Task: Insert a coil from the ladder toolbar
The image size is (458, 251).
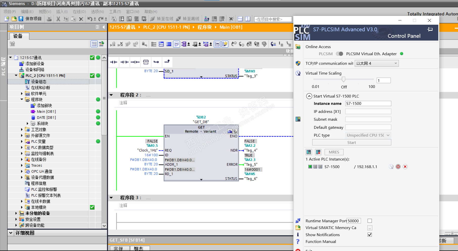Action: click(x=135, y=62)
